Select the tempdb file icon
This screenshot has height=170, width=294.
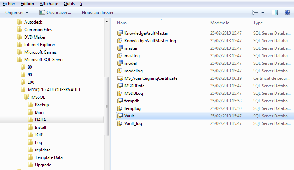coord(120,101)
